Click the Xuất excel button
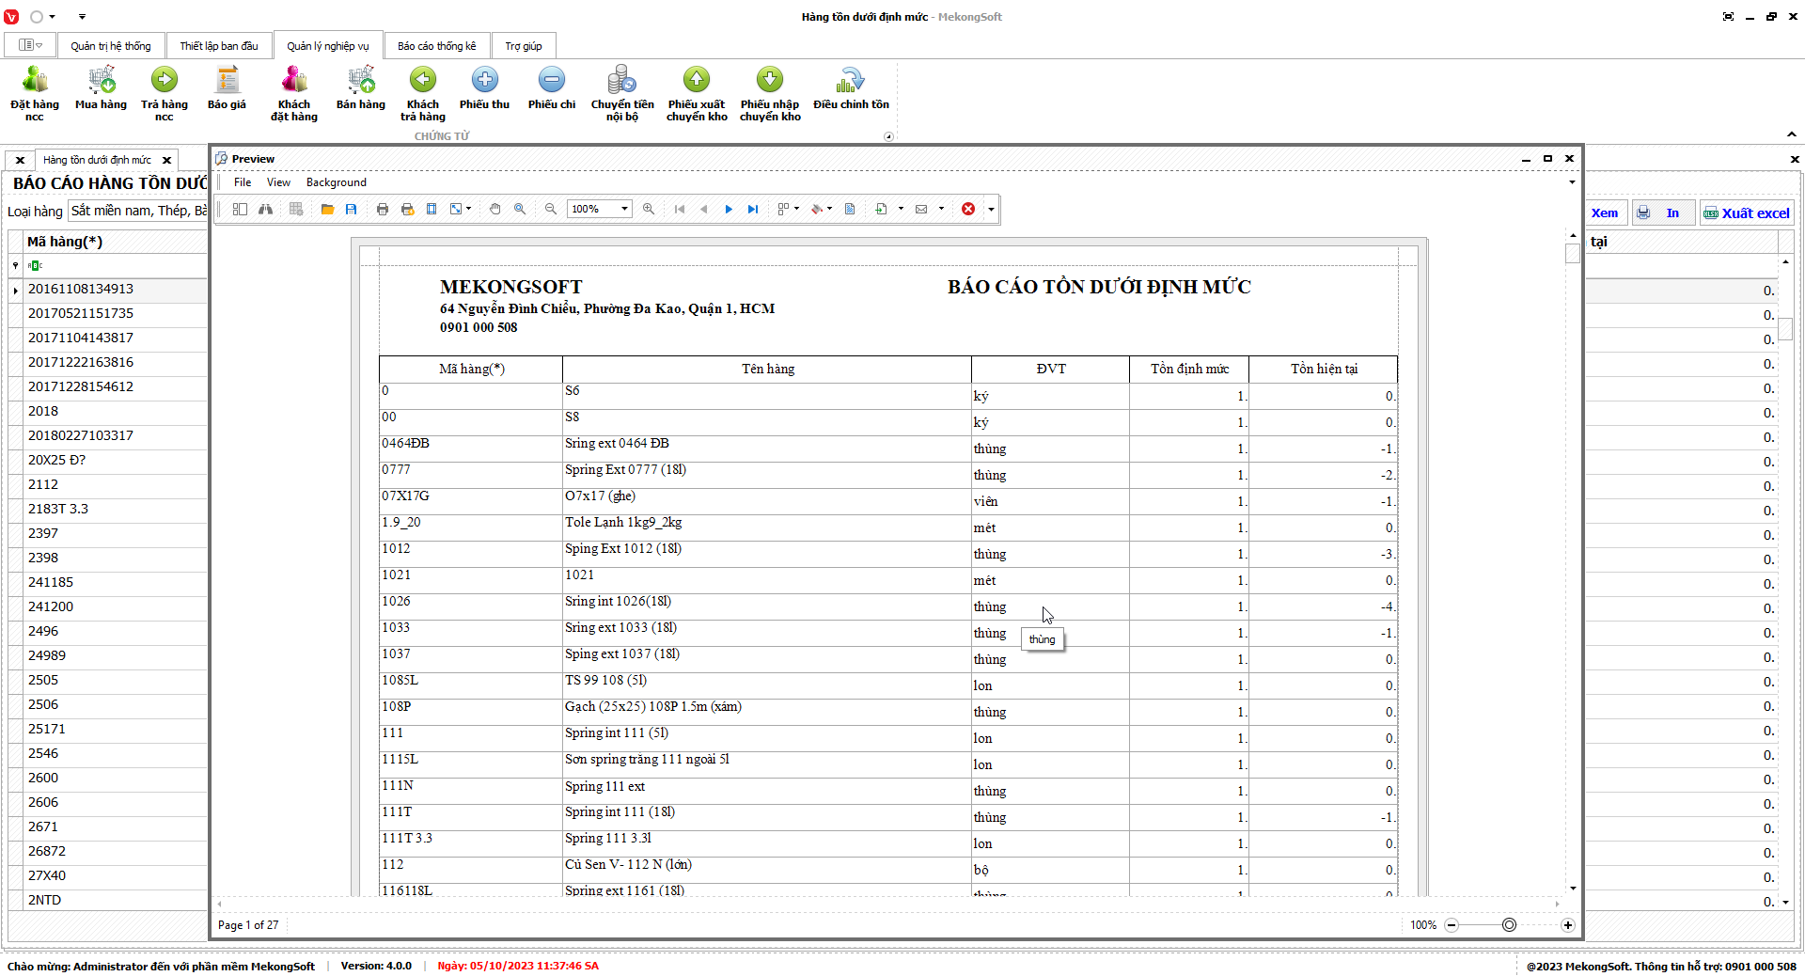The width and height of the screenshot is (1805, 976). (x=1747, y=213)
